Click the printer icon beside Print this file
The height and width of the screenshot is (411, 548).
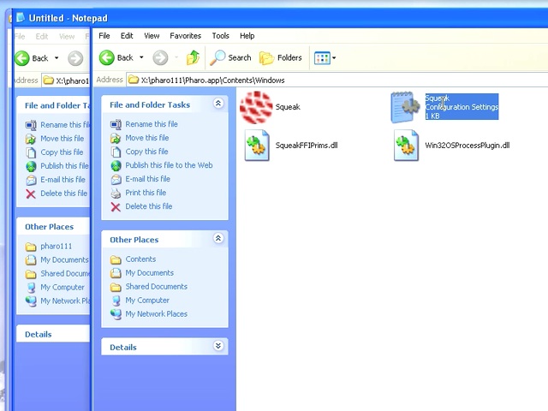point(116,193)
